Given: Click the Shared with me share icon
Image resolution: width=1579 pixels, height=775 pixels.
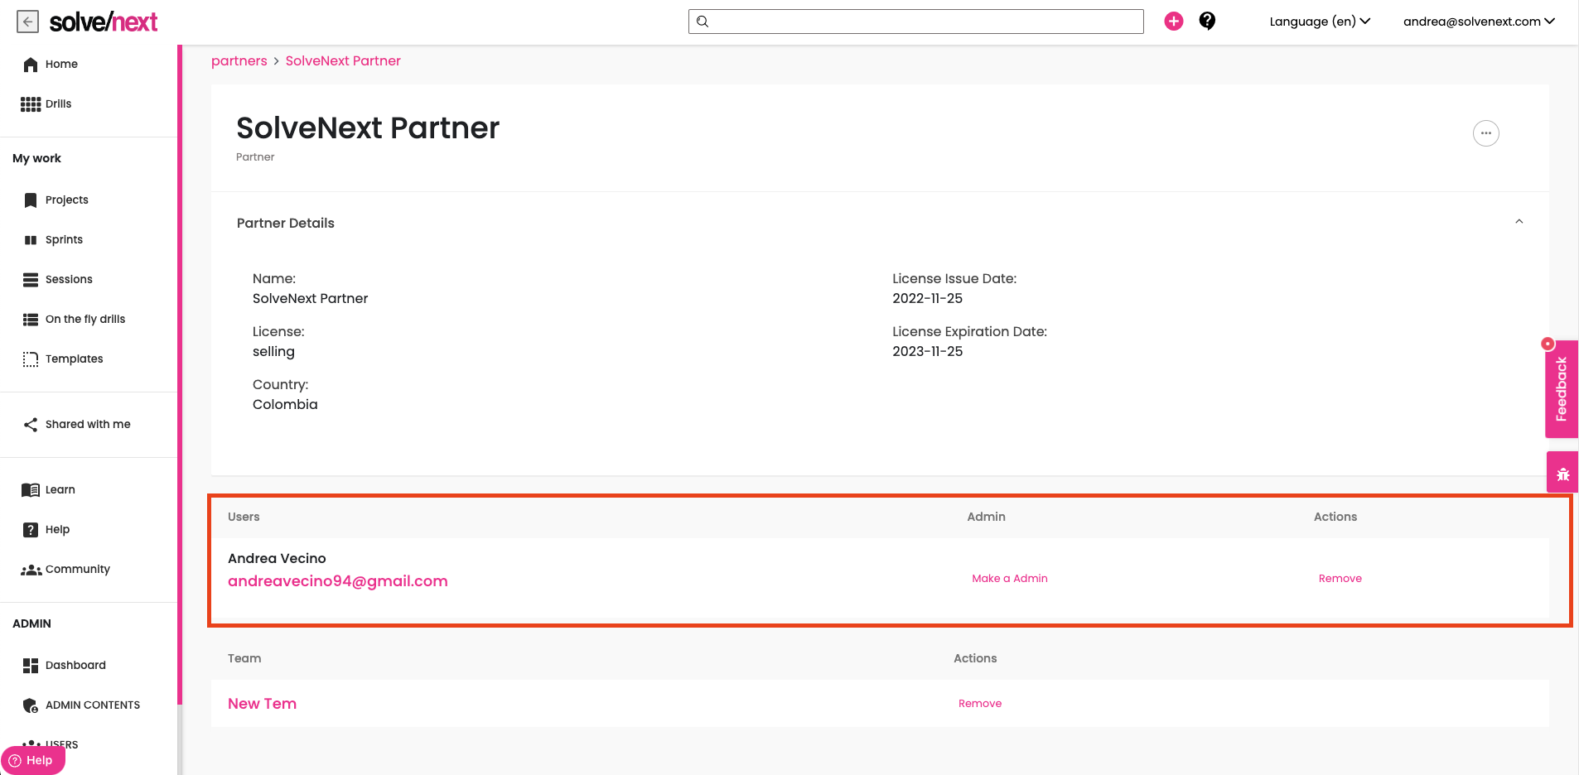Looking at the screenshot, I should click(31, 425).
